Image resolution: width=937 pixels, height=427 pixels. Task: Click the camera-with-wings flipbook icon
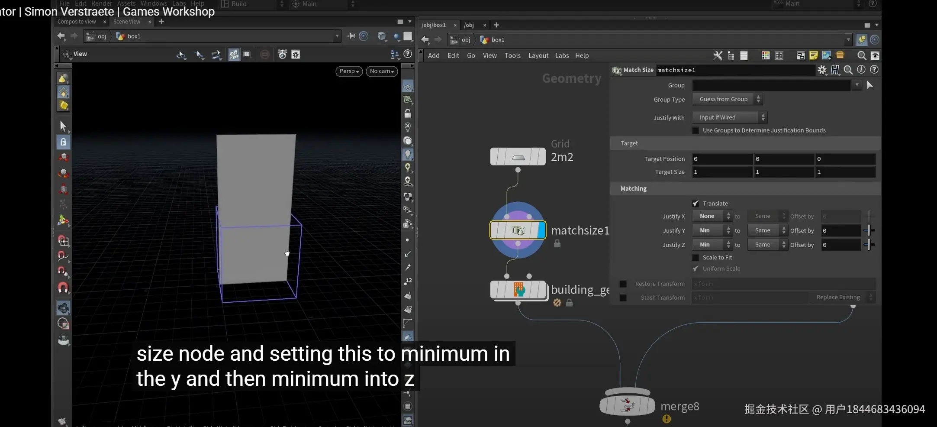pyautogui.click(x=282, y=55)
